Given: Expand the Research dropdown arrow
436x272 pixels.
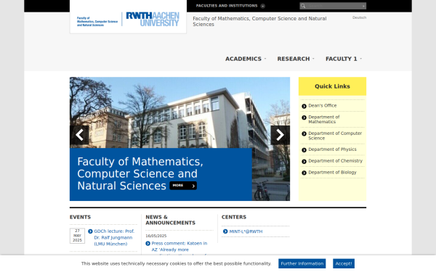Looking at the screenshot, I should pos(313,59).
